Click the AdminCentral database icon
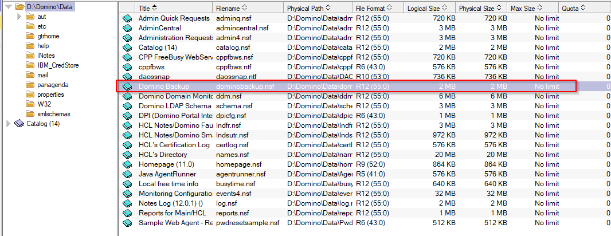Screen dimensions: 611x236 click(x=127, y=28)
